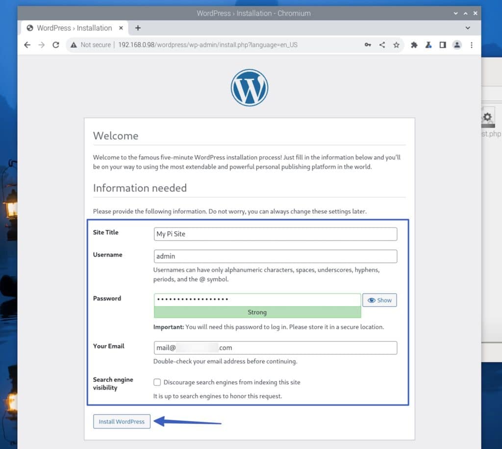502x449 pixels.
Task: Open the tab search chevron on the tab strip
Action: (467, 28)
